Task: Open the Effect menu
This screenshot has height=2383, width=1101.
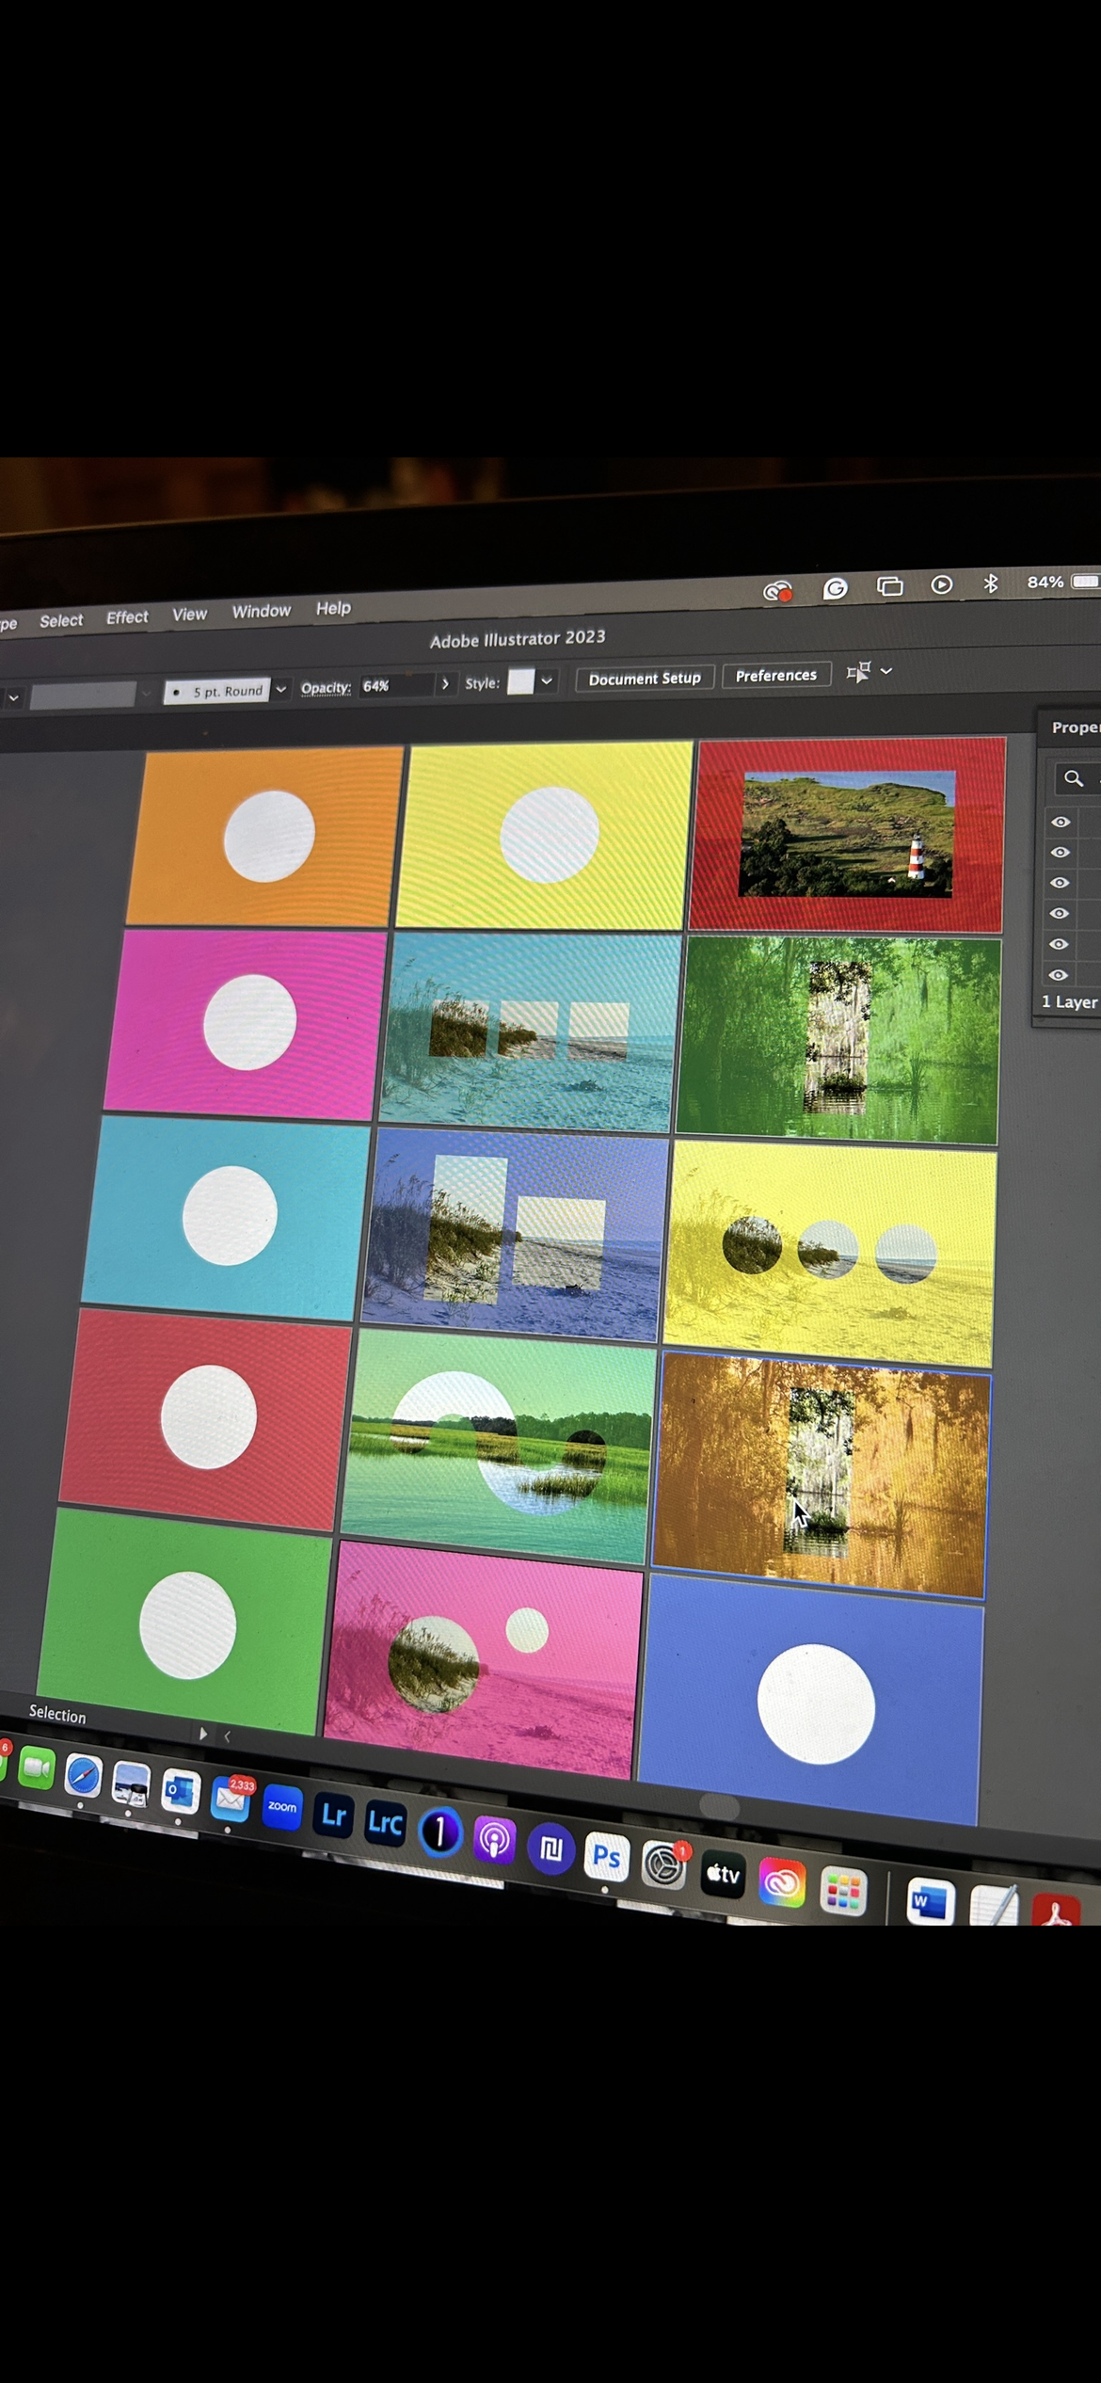Action: click(x=127, y=616)
